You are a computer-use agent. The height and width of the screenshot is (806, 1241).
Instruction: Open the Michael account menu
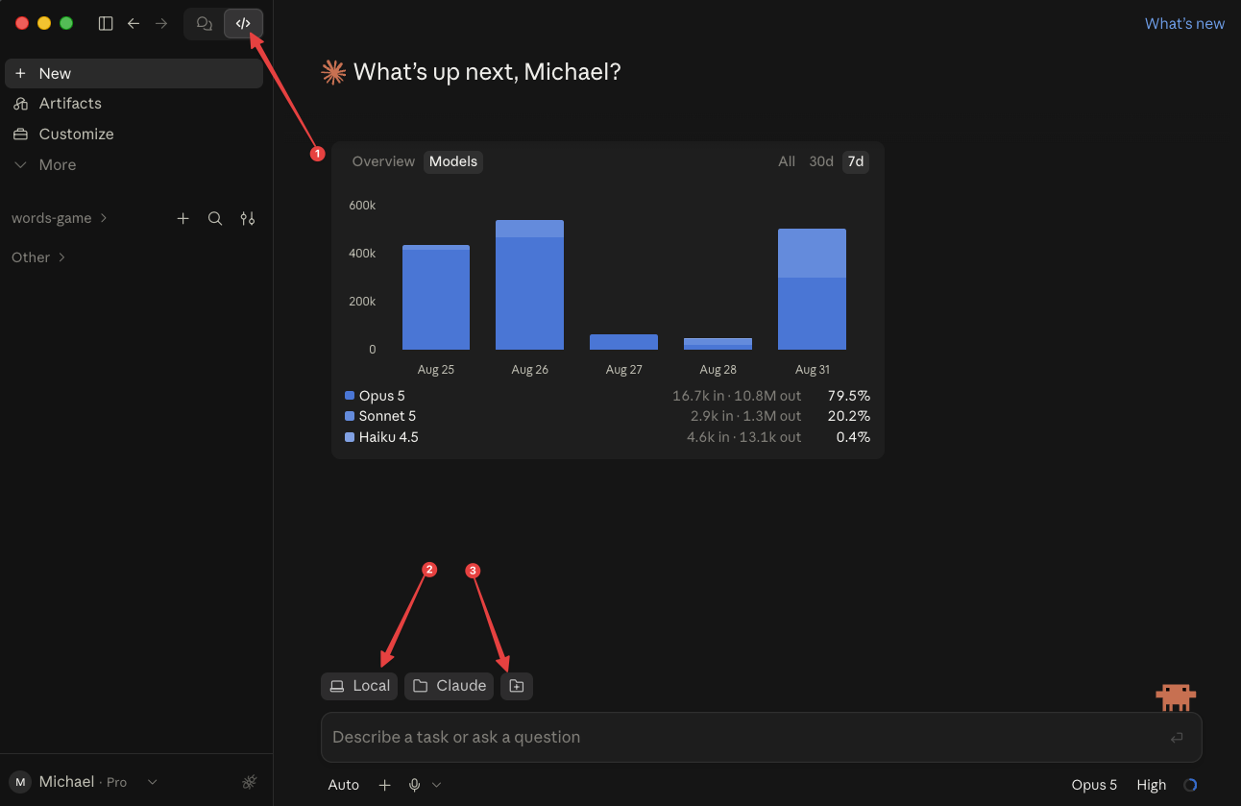[x=84, y=782]
